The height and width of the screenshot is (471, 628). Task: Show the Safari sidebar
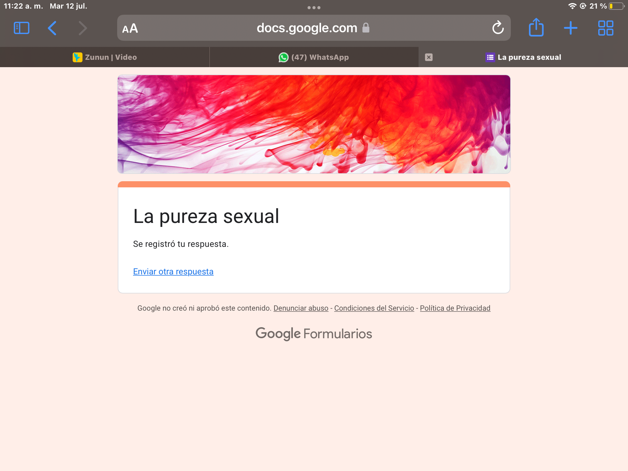point(21,28)
